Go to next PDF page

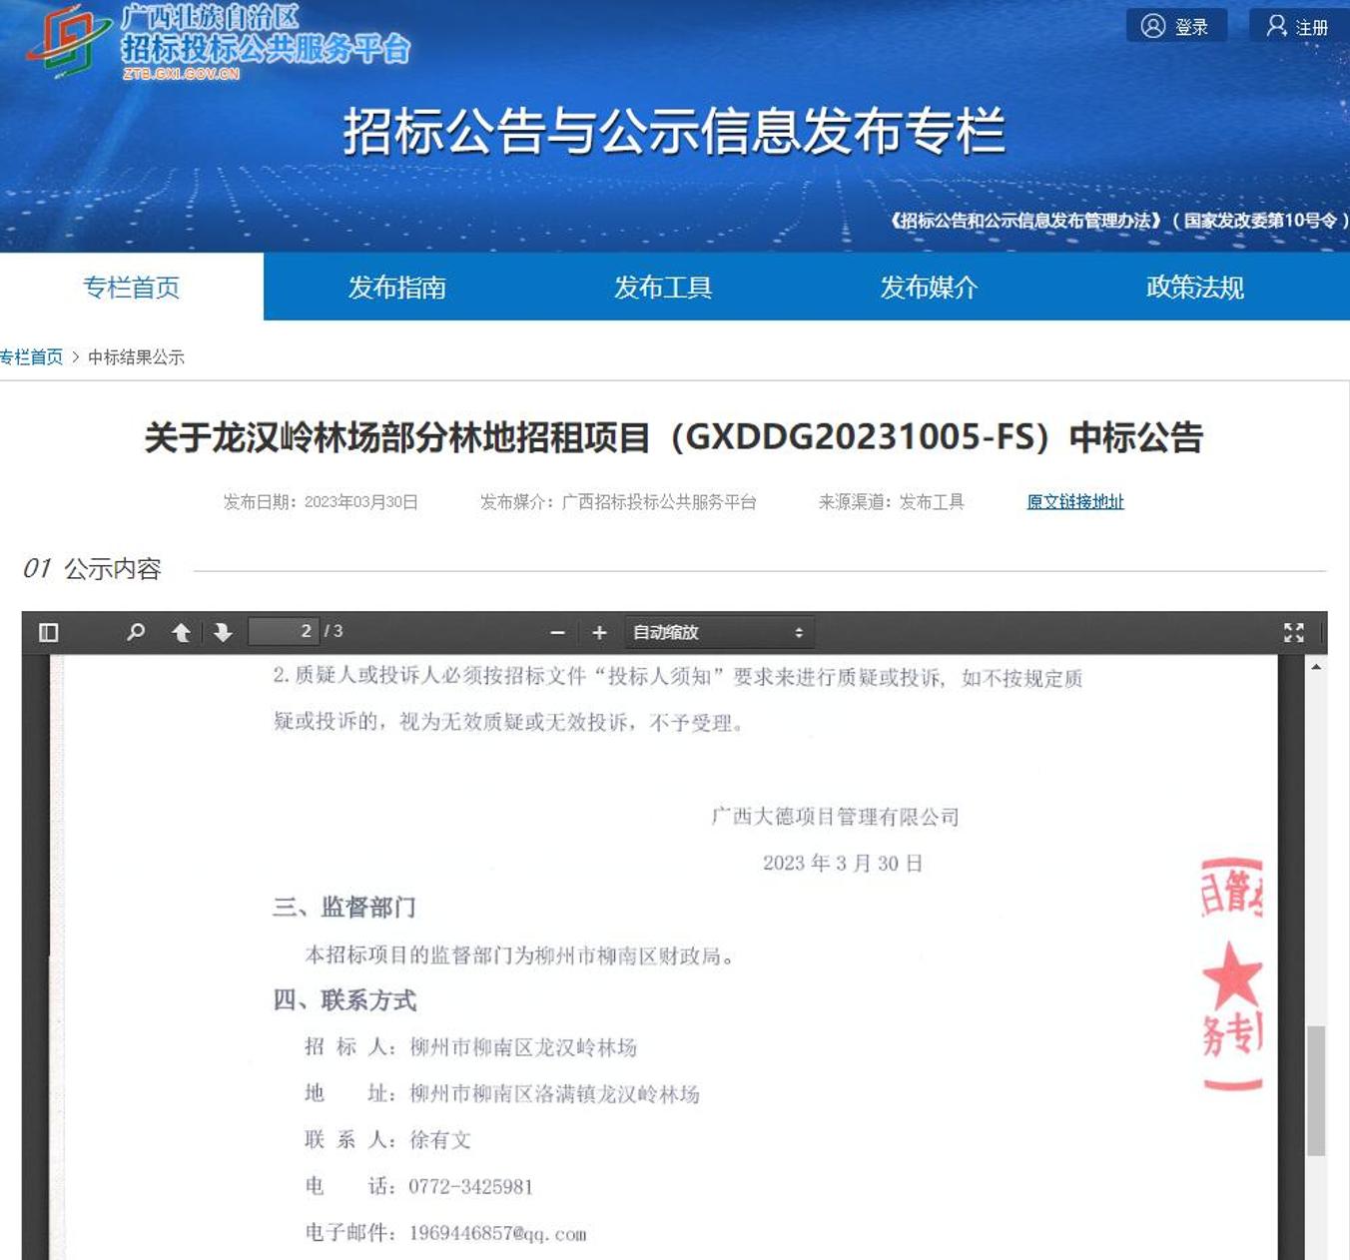coord(223,632)
